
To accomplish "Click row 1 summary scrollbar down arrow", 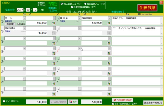I will pyautogui.click(x=161, y=23).
